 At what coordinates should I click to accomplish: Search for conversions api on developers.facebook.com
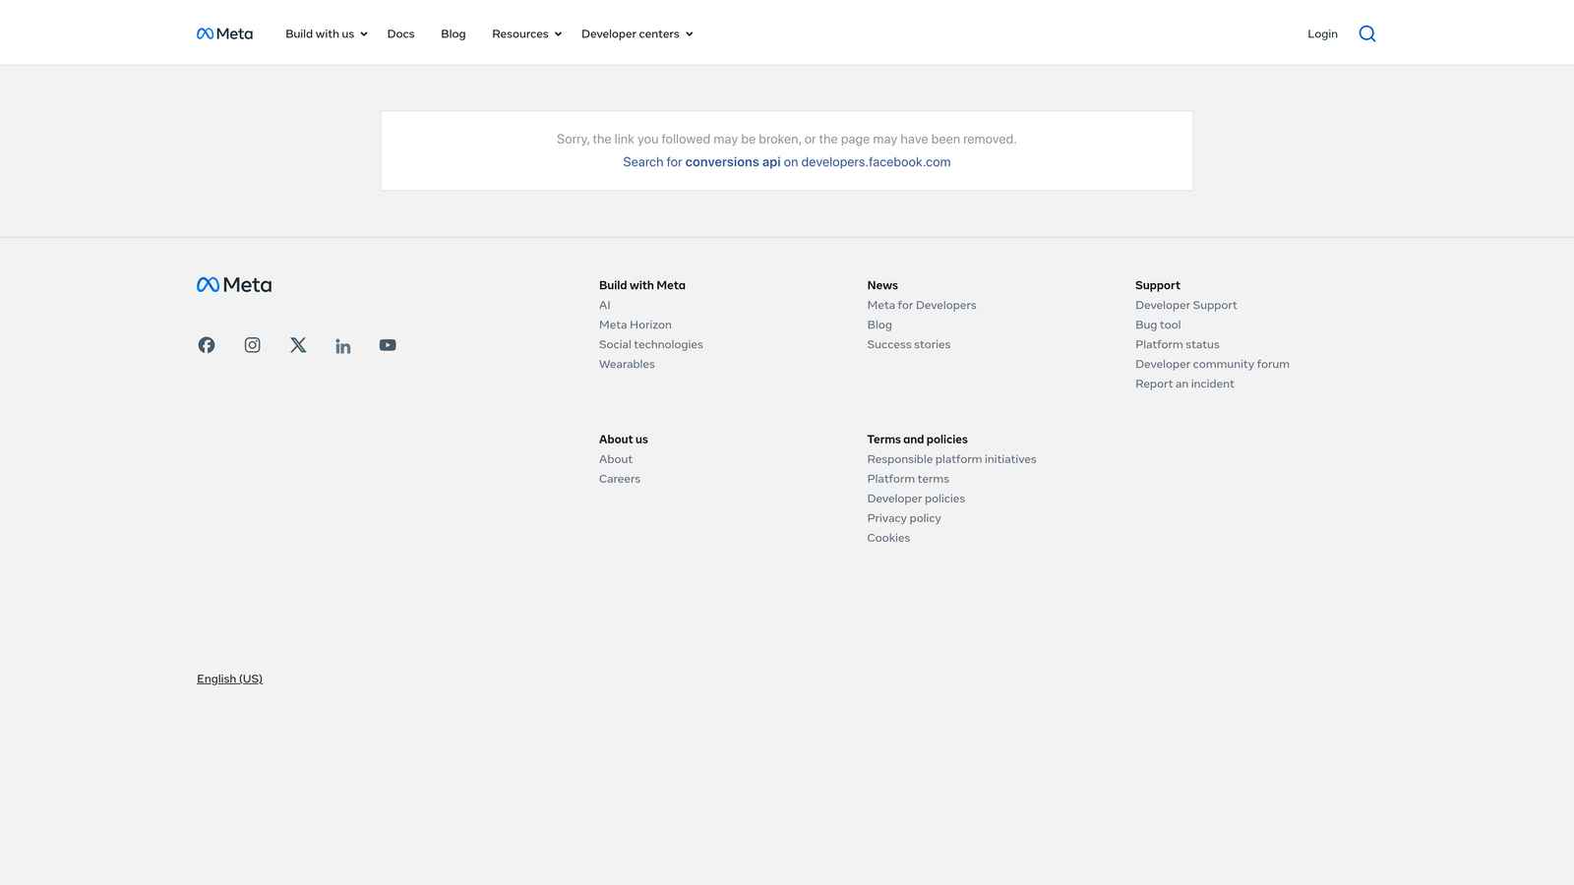pyautogui.click(x=786, y=161)
